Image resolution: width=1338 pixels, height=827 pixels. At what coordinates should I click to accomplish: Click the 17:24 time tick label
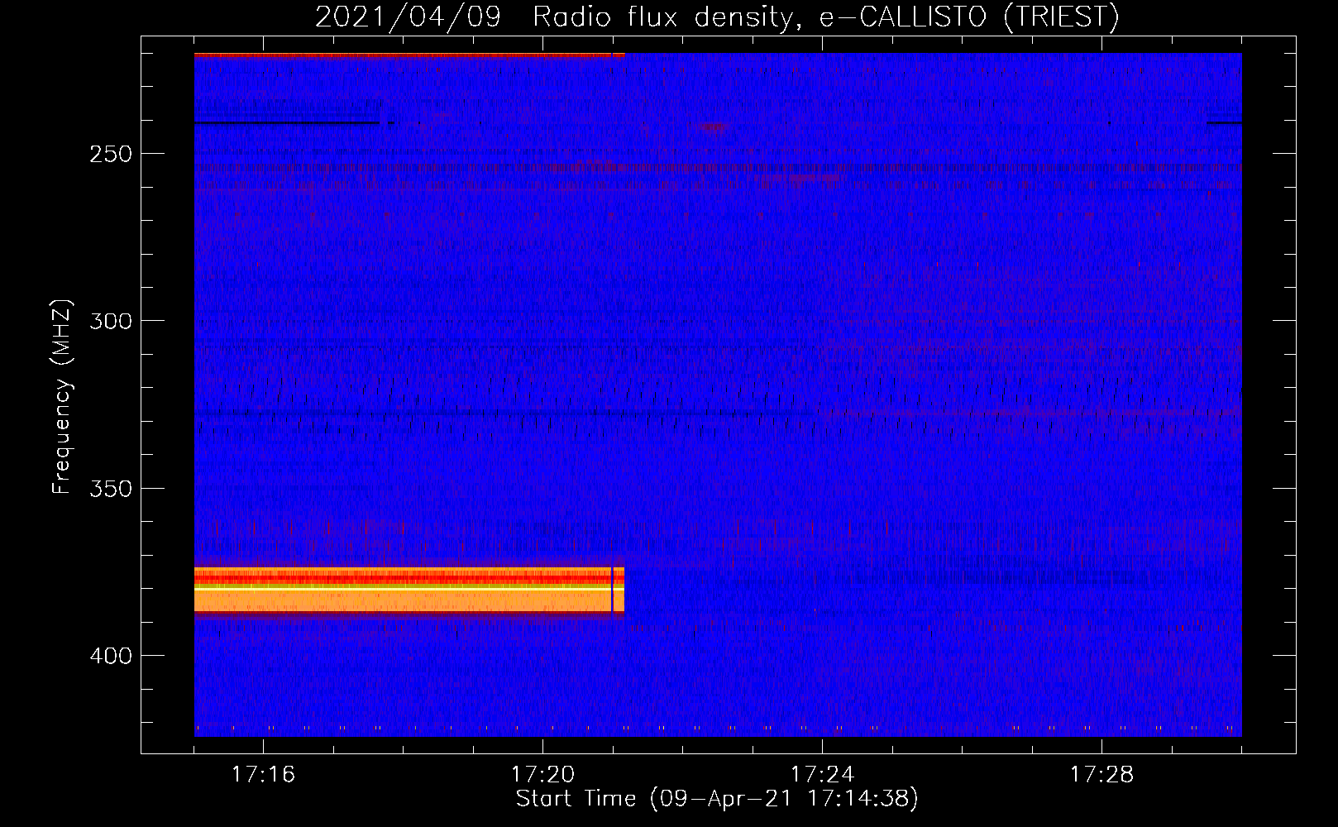[822, 774]
